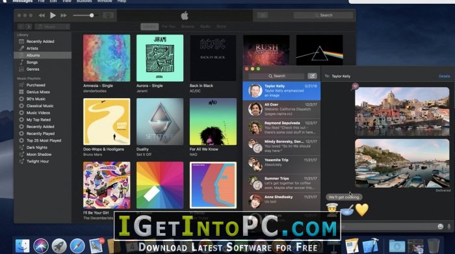Screen dimensions: 455x254
Task: Click the microphone dictation icon
Action: (x=449, y=227)
